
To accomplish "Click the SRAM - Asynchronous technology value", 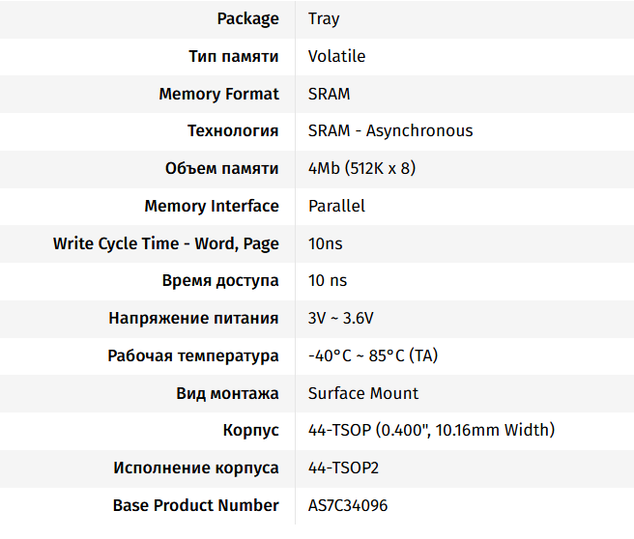I will [x=390, y=130].
